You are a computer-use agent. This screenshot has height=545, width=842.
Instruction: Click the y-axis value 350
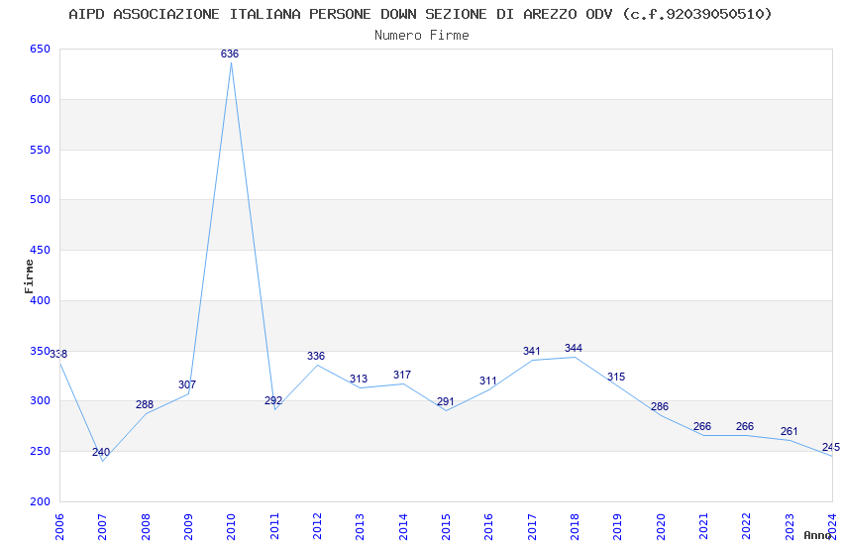[x=40, y=351]
